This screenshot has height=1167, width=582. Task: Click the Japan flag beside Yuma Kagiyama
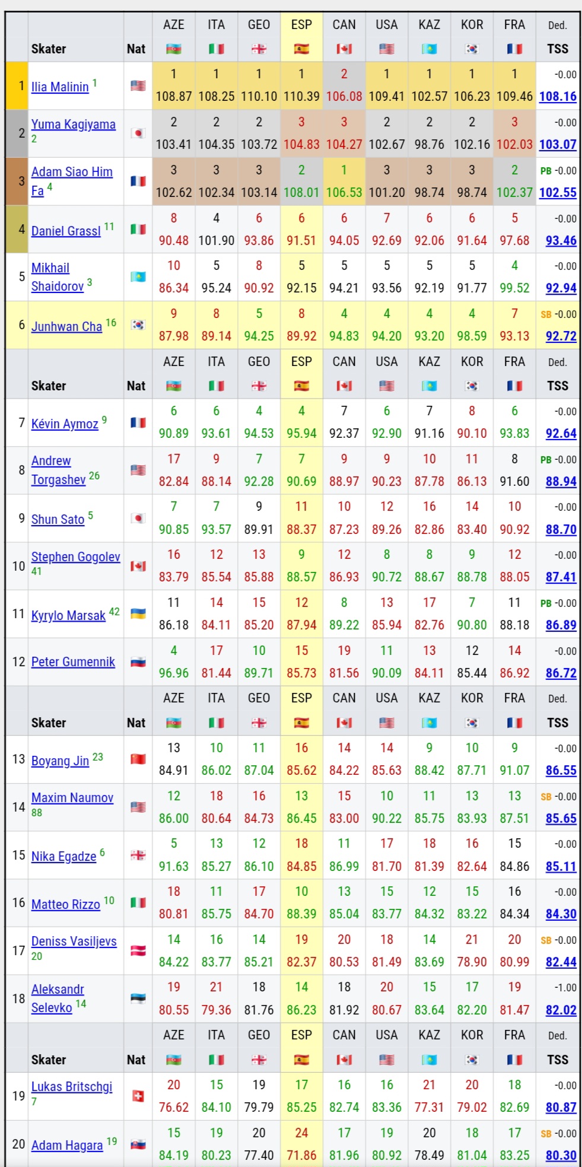click(x=138, y=133)
